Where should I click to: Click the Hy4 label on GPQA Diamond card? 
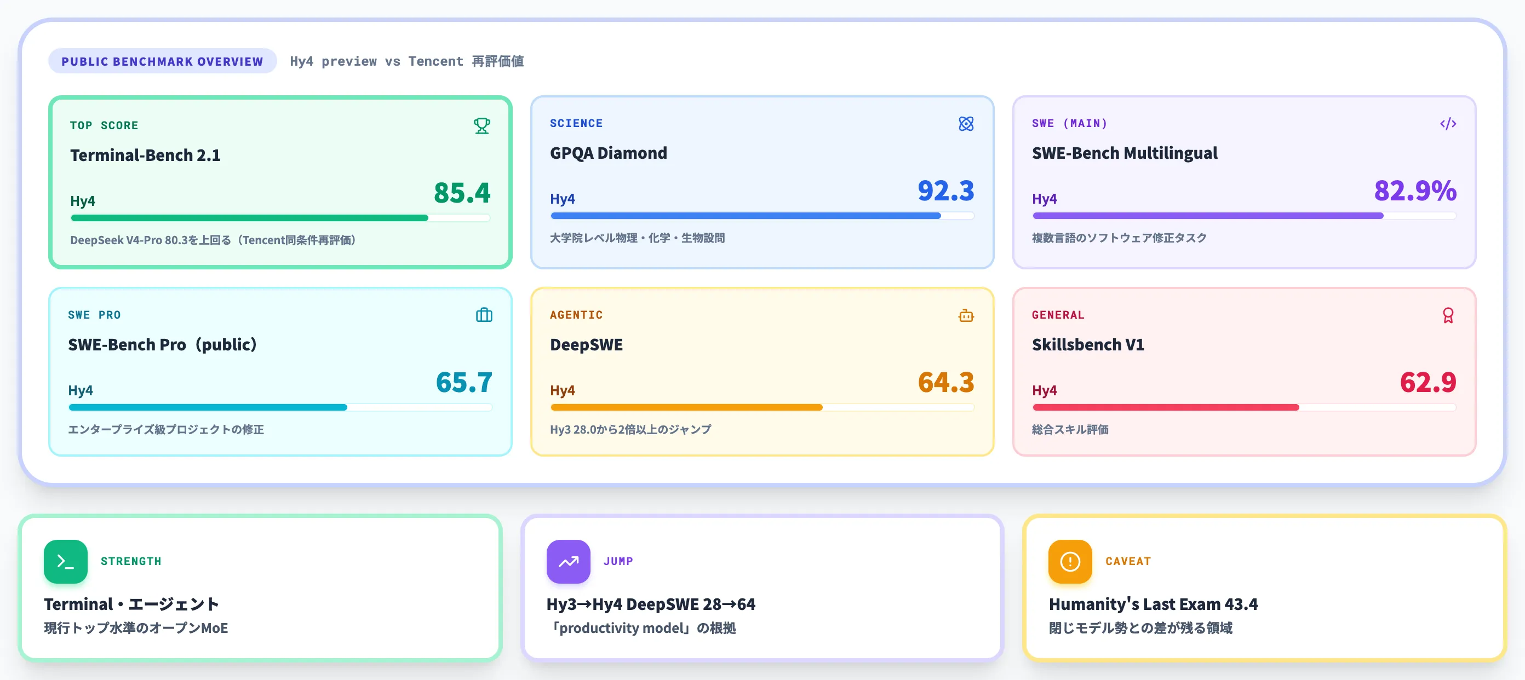point(563,199)
